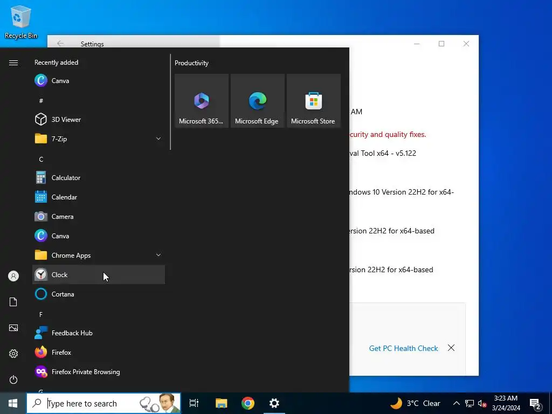Jump to the C letter header
The width and height of the screenshot is (552, 414).
click(x=41, y=159)
